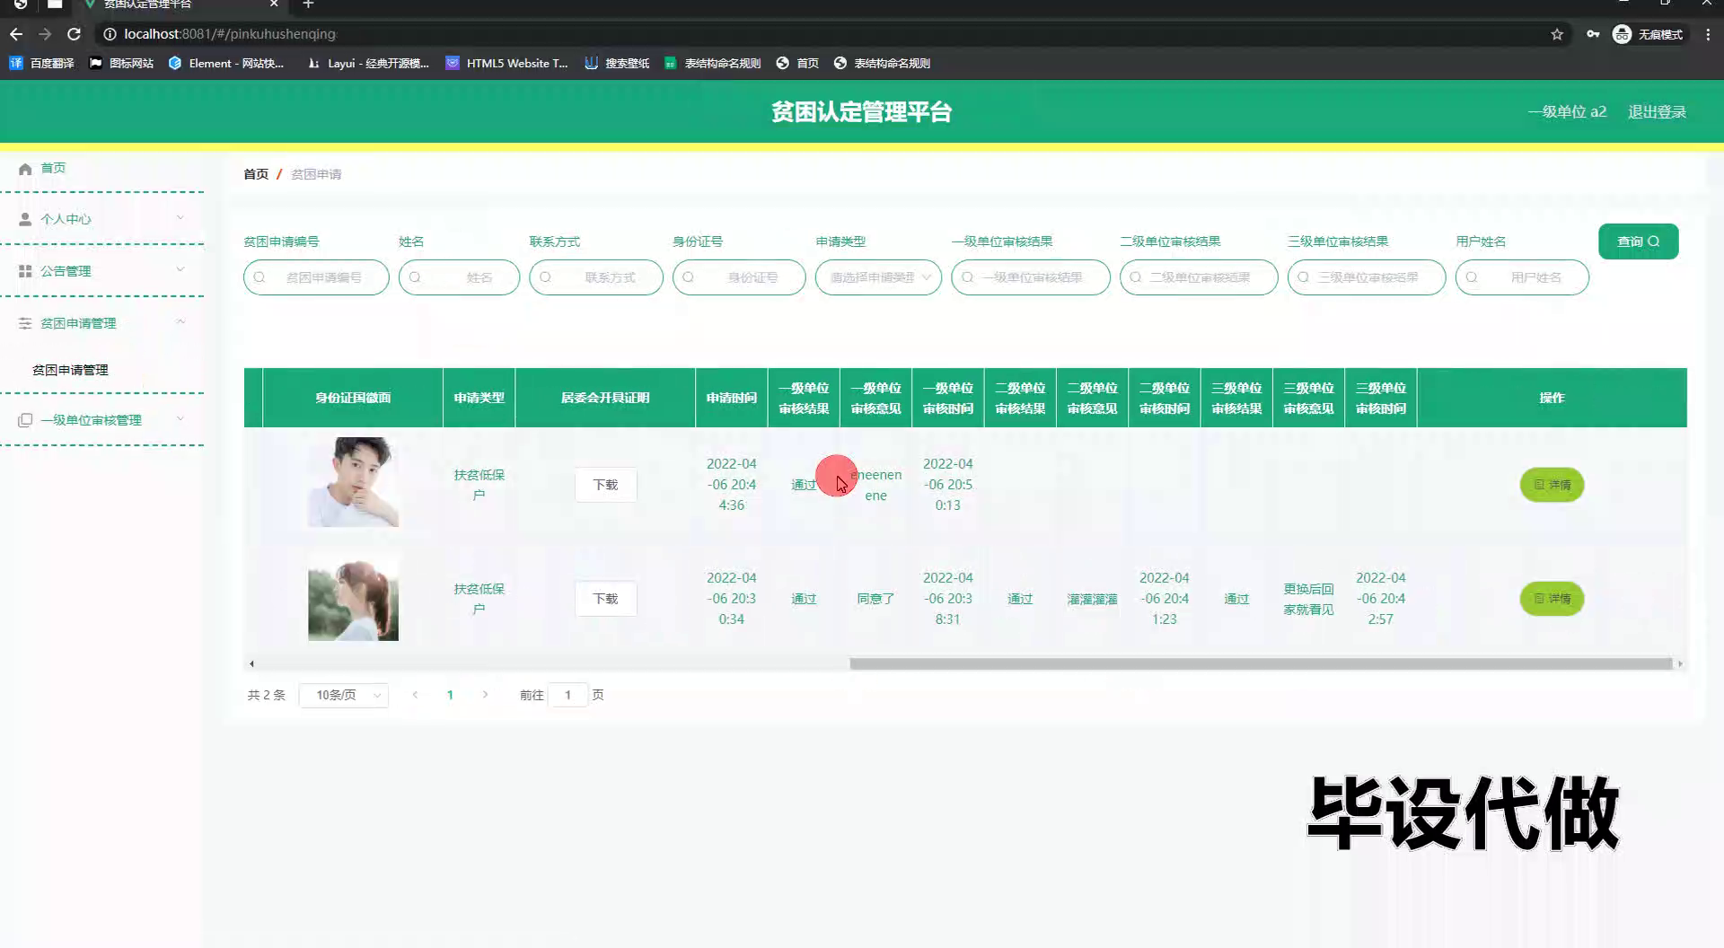Click the 个人中心 user icon
This screenshot has width=1724, height=948.
coord(25,219)
